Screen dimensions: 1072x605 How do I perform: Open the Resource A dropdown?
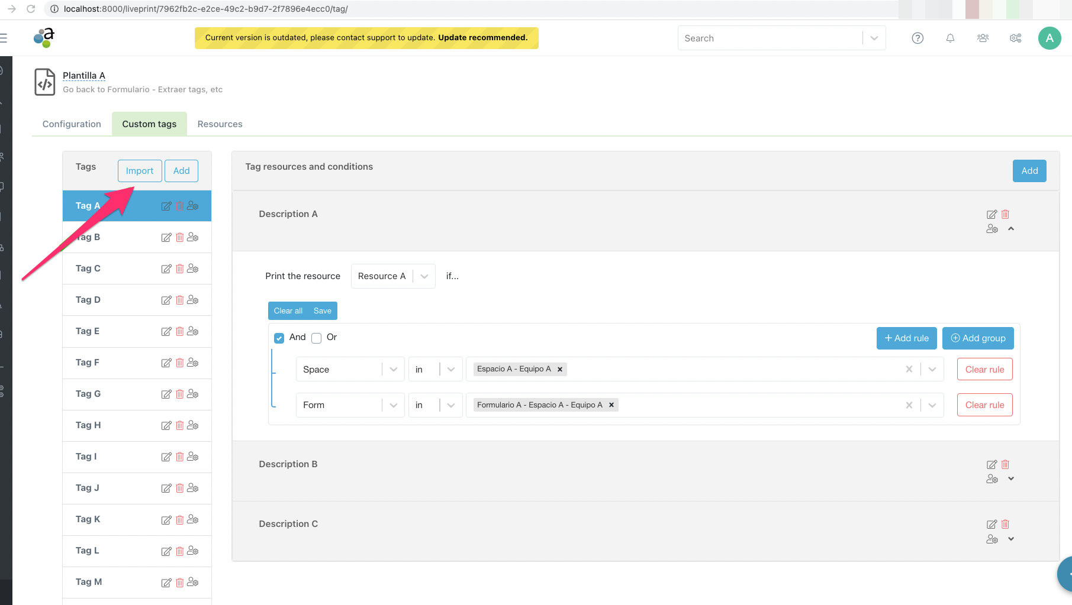(x=393, y=276)
